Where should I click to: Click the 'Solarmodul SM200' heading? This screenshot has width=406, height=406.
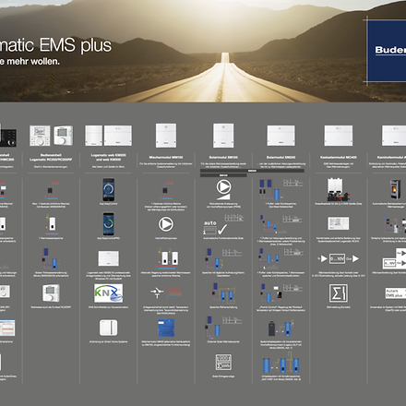tap(281, 157)
